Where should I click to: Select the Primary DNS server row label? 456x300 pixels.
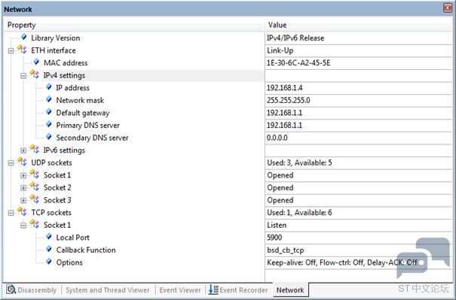coord(88,126)
